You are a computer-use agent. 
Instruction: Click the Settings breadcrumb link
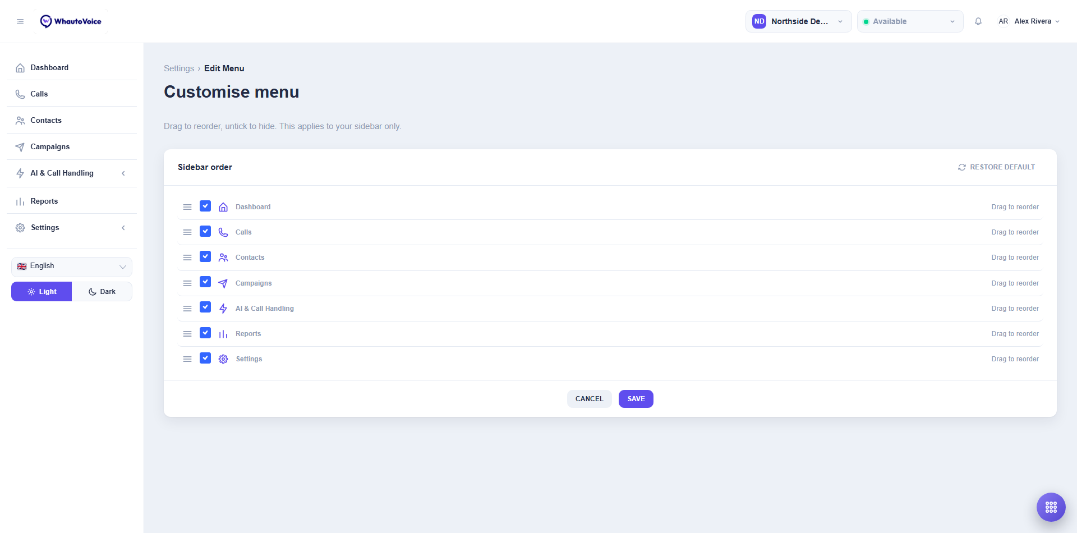pos(179,68)
